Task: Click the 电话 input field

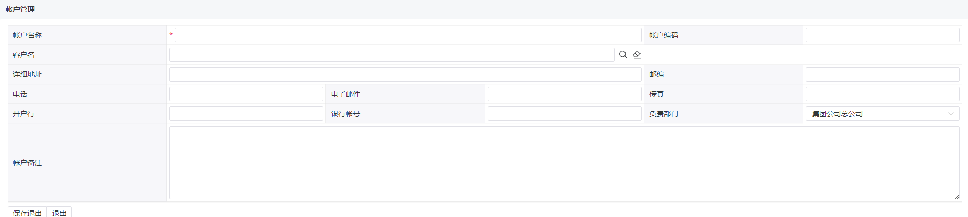Action: click(x=246, y=94)
